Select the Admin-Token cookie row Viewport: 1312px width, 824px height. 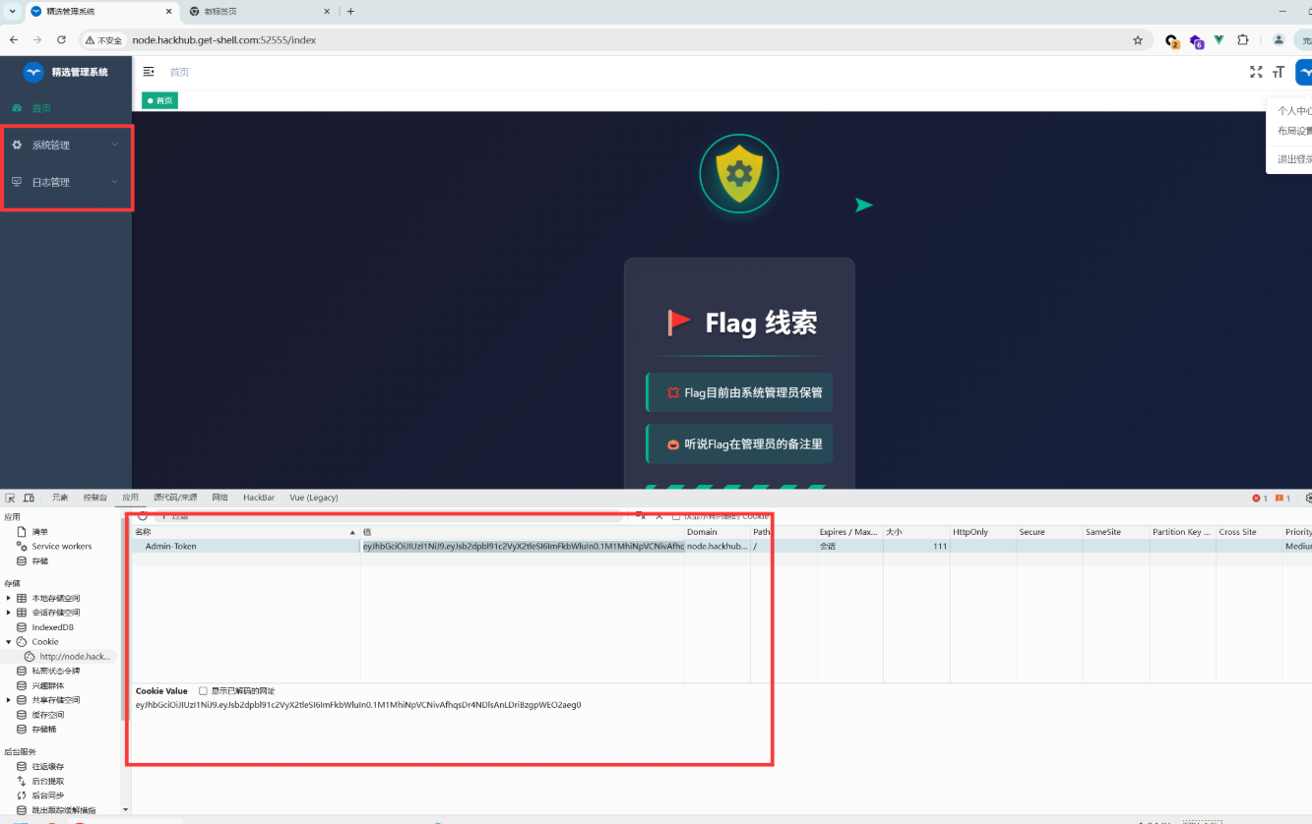(246, 546)
